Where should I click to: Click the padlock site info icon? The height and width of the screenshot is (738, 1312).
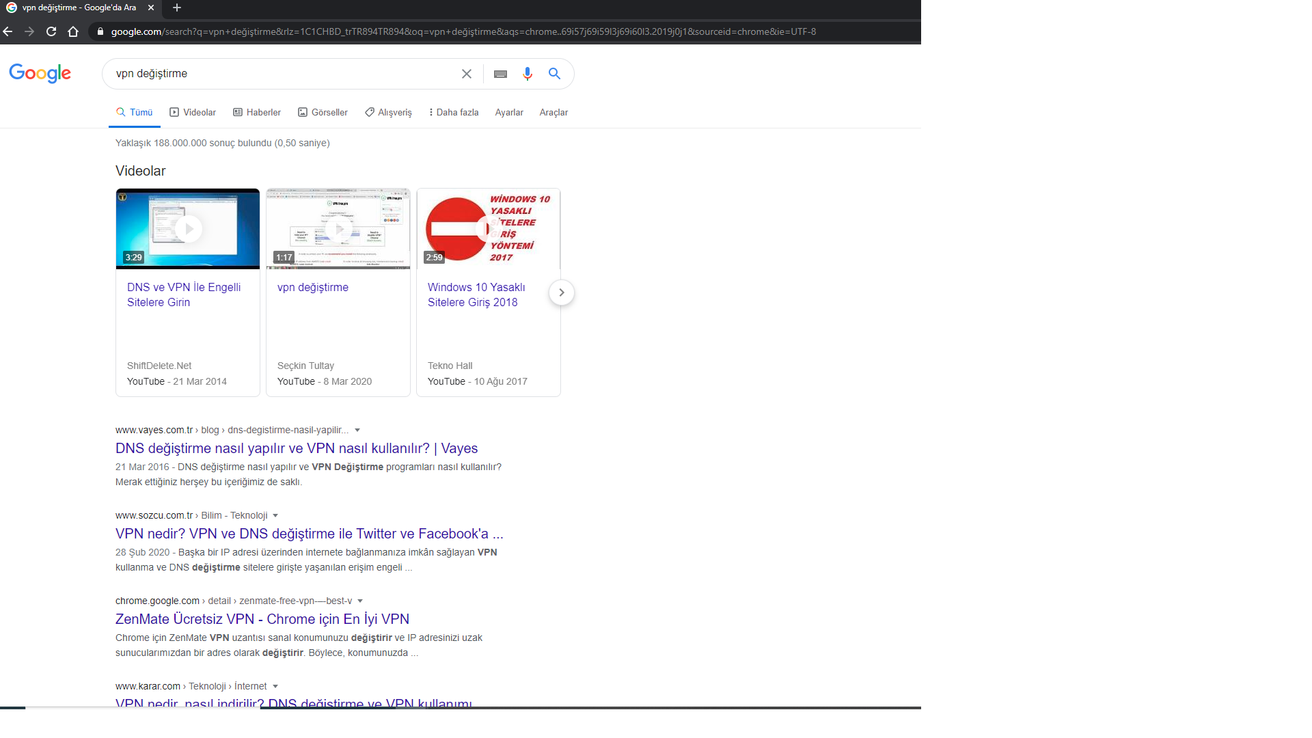100,31
